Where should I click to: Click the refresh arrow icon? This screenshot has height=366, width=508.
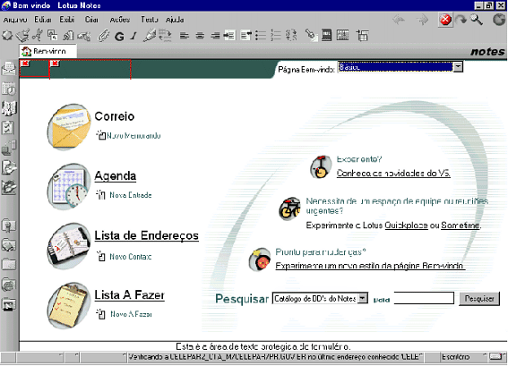point(461,20)
